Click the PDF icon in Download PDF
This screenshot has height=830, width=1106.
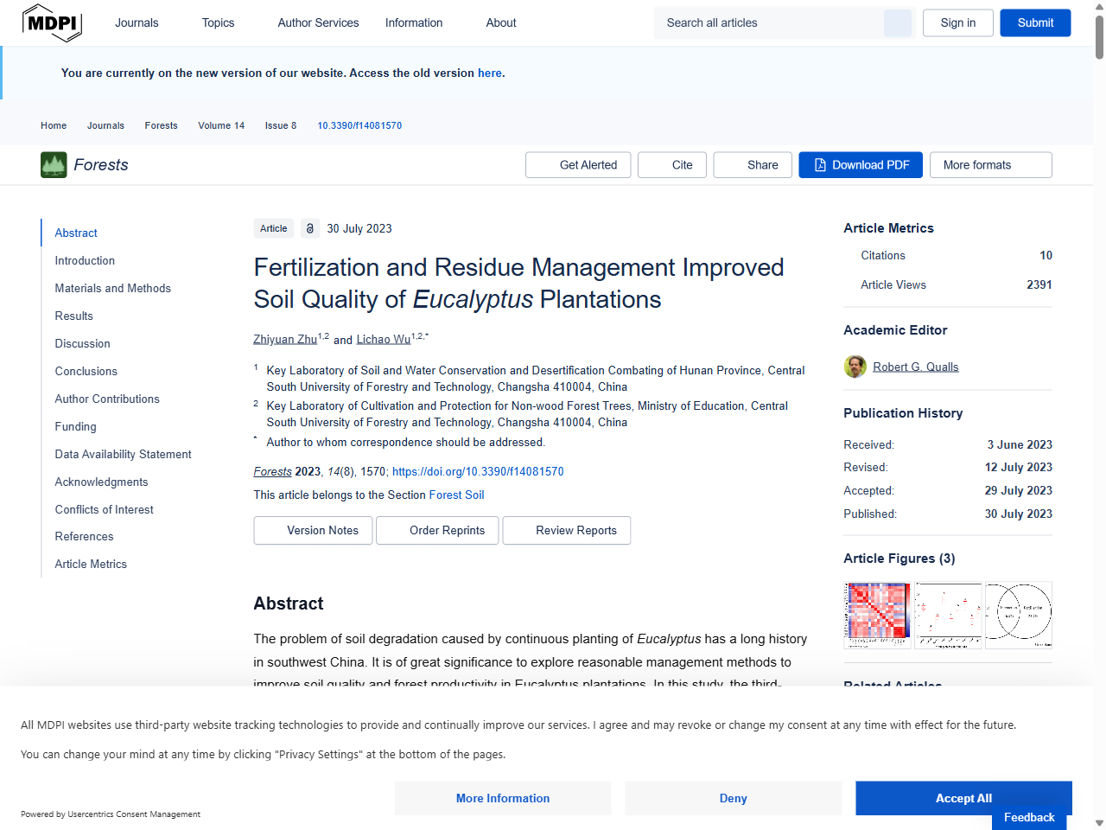click(820, 165)
